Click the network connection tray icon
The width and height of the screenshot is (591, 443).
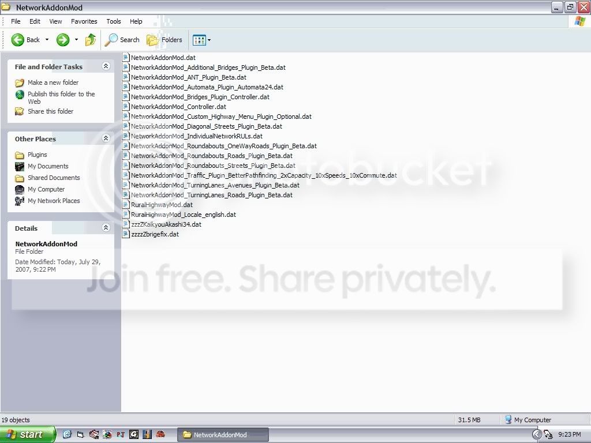[x=548, y=435]
